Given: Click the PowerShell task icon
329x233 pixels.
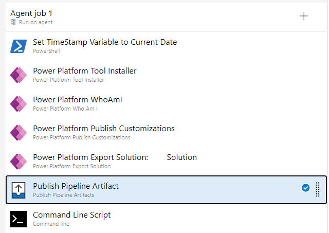Looking at the screenshot, I should pos(19,46).
